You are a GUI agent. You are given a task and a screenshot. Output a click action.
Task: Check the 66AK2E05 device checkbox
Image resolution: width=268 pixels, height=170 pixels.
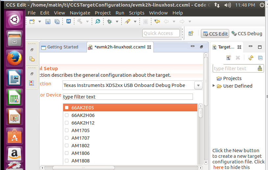pos(67,108)
